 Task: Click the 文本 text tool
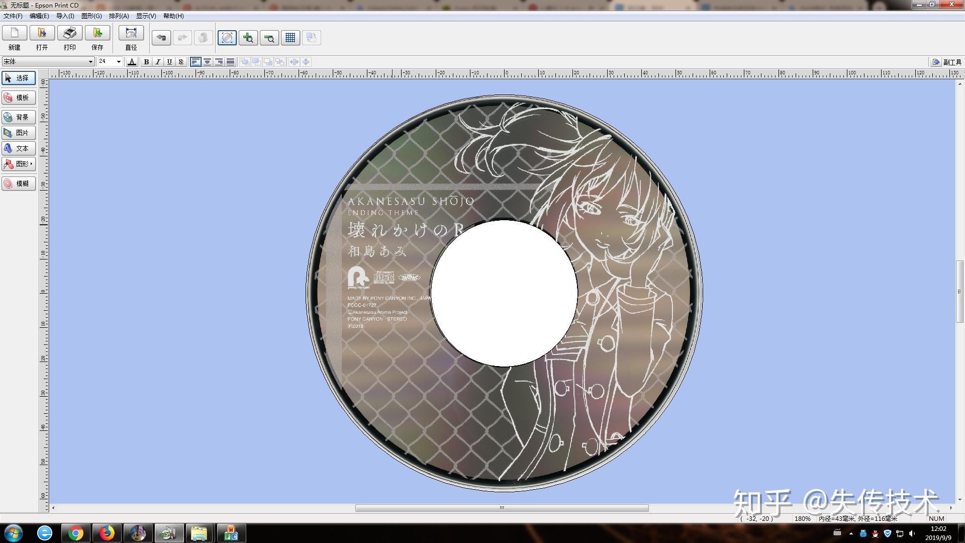(x=19, y=148)
